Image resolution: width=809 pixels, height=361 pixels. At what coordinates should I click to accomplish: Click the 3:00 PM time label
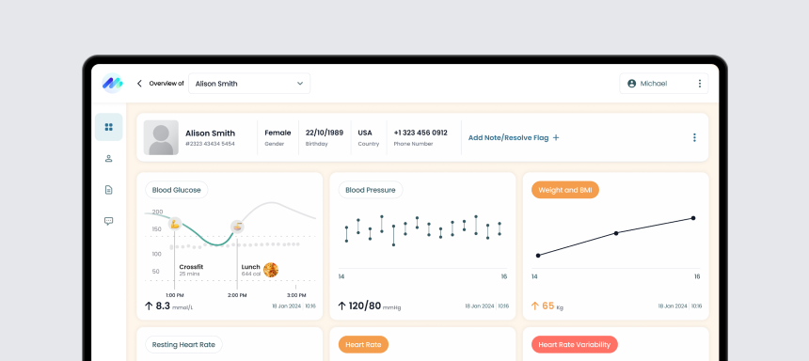[296, 295]
